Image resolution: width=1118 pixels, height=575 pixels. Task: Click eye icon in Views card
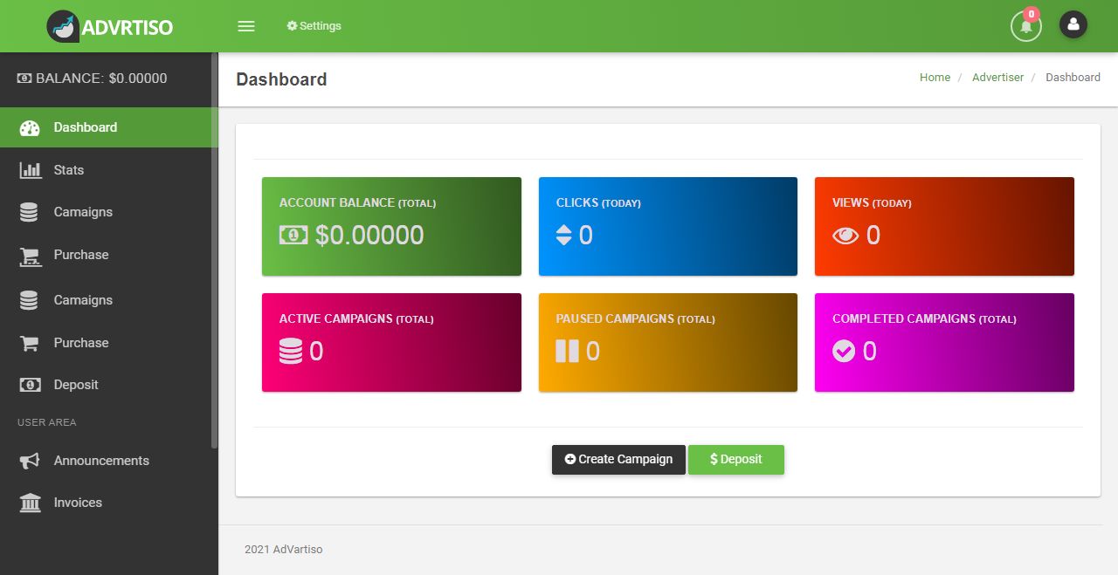point(845,236)
